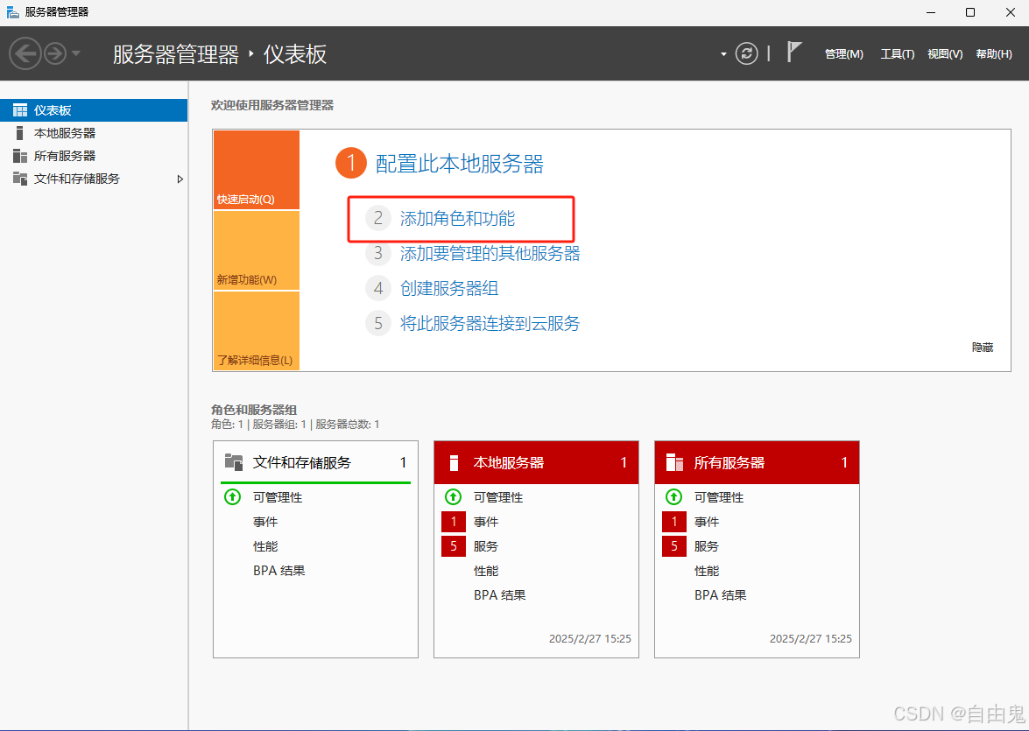Open the 管理(M) menu
The height and width of the screenshot is (731, 1029).
(x=844, y=53)
